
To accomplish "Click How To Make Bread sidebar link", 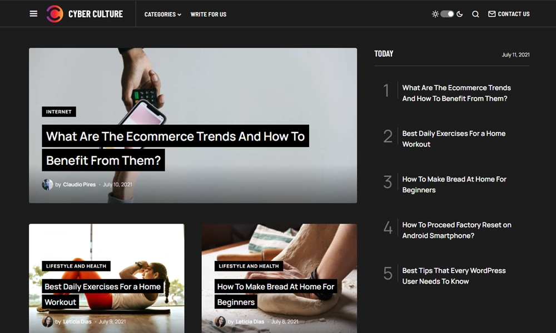I will pos(454,184).
